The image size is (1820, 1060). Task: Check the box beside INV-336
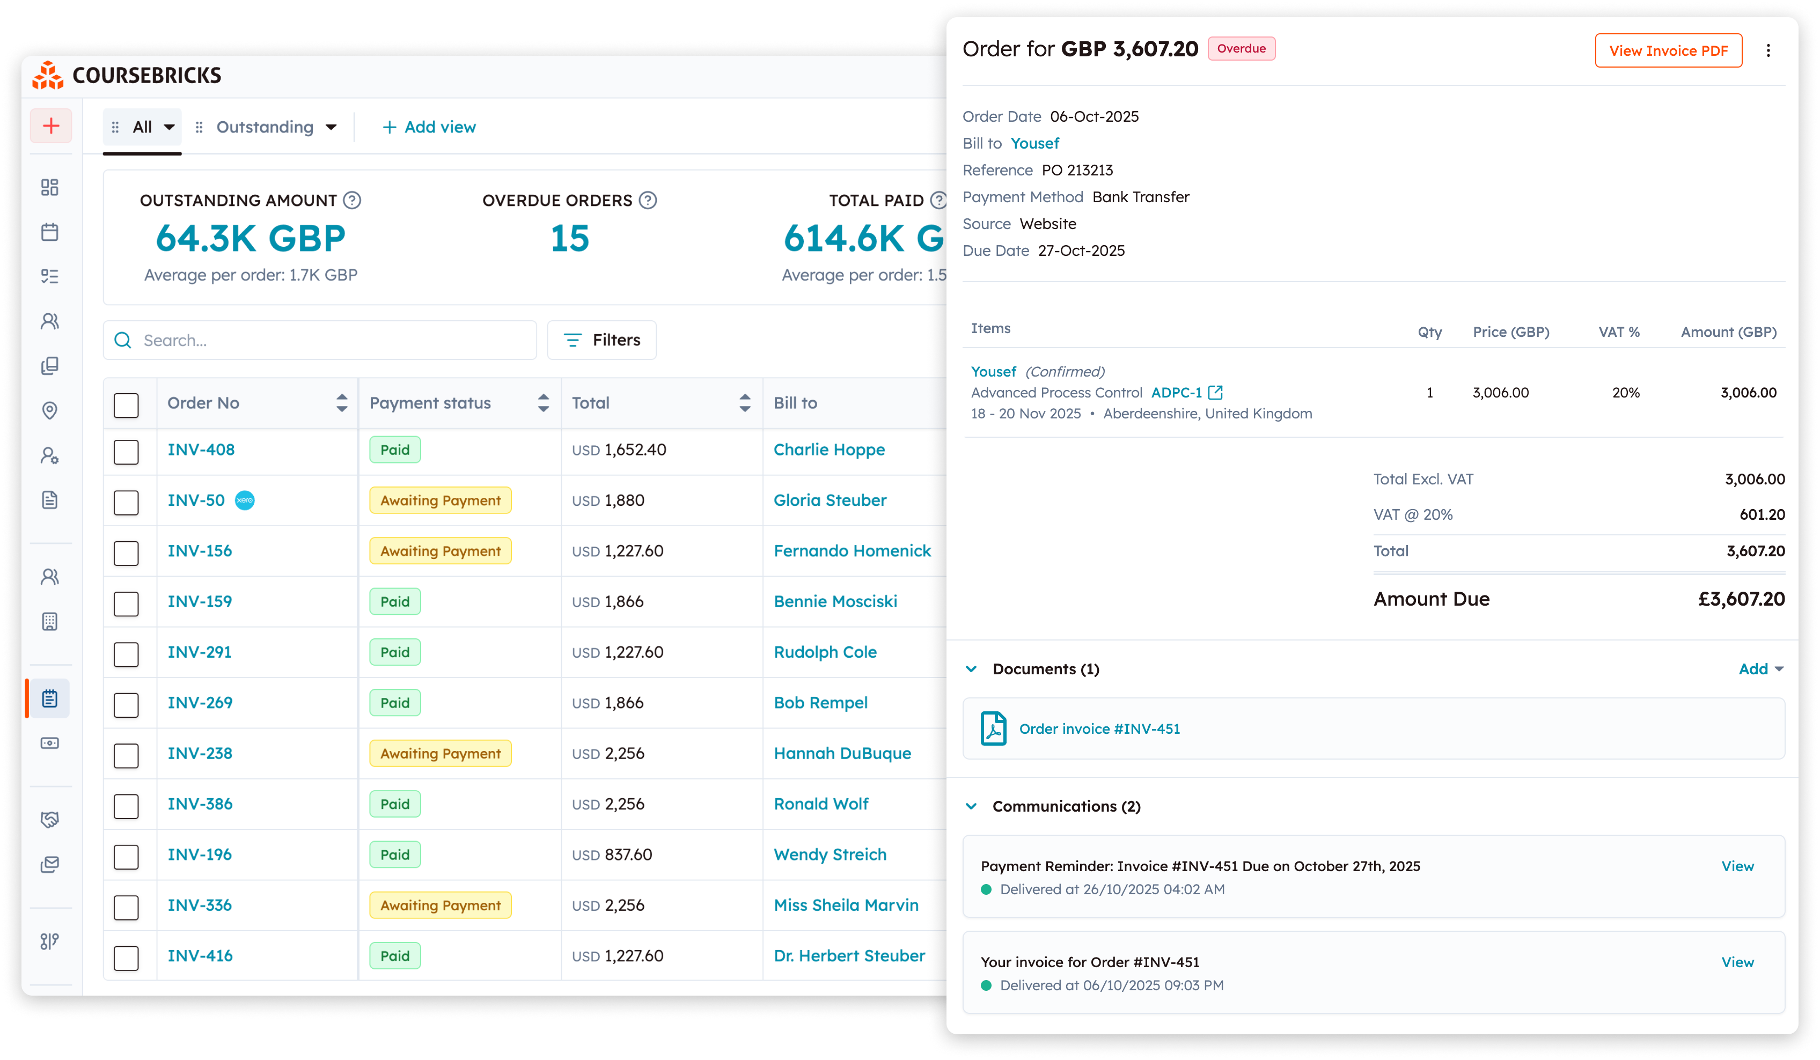[127, 908]
